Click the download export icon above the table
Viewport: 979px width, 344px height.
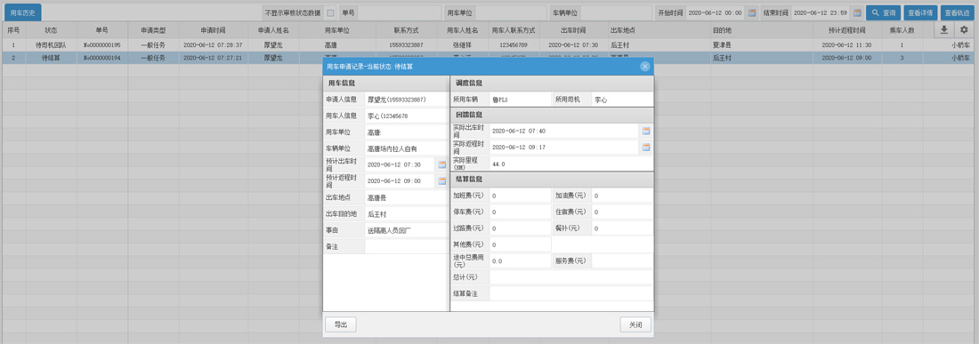pyautogui.click(x=943, y=29)
